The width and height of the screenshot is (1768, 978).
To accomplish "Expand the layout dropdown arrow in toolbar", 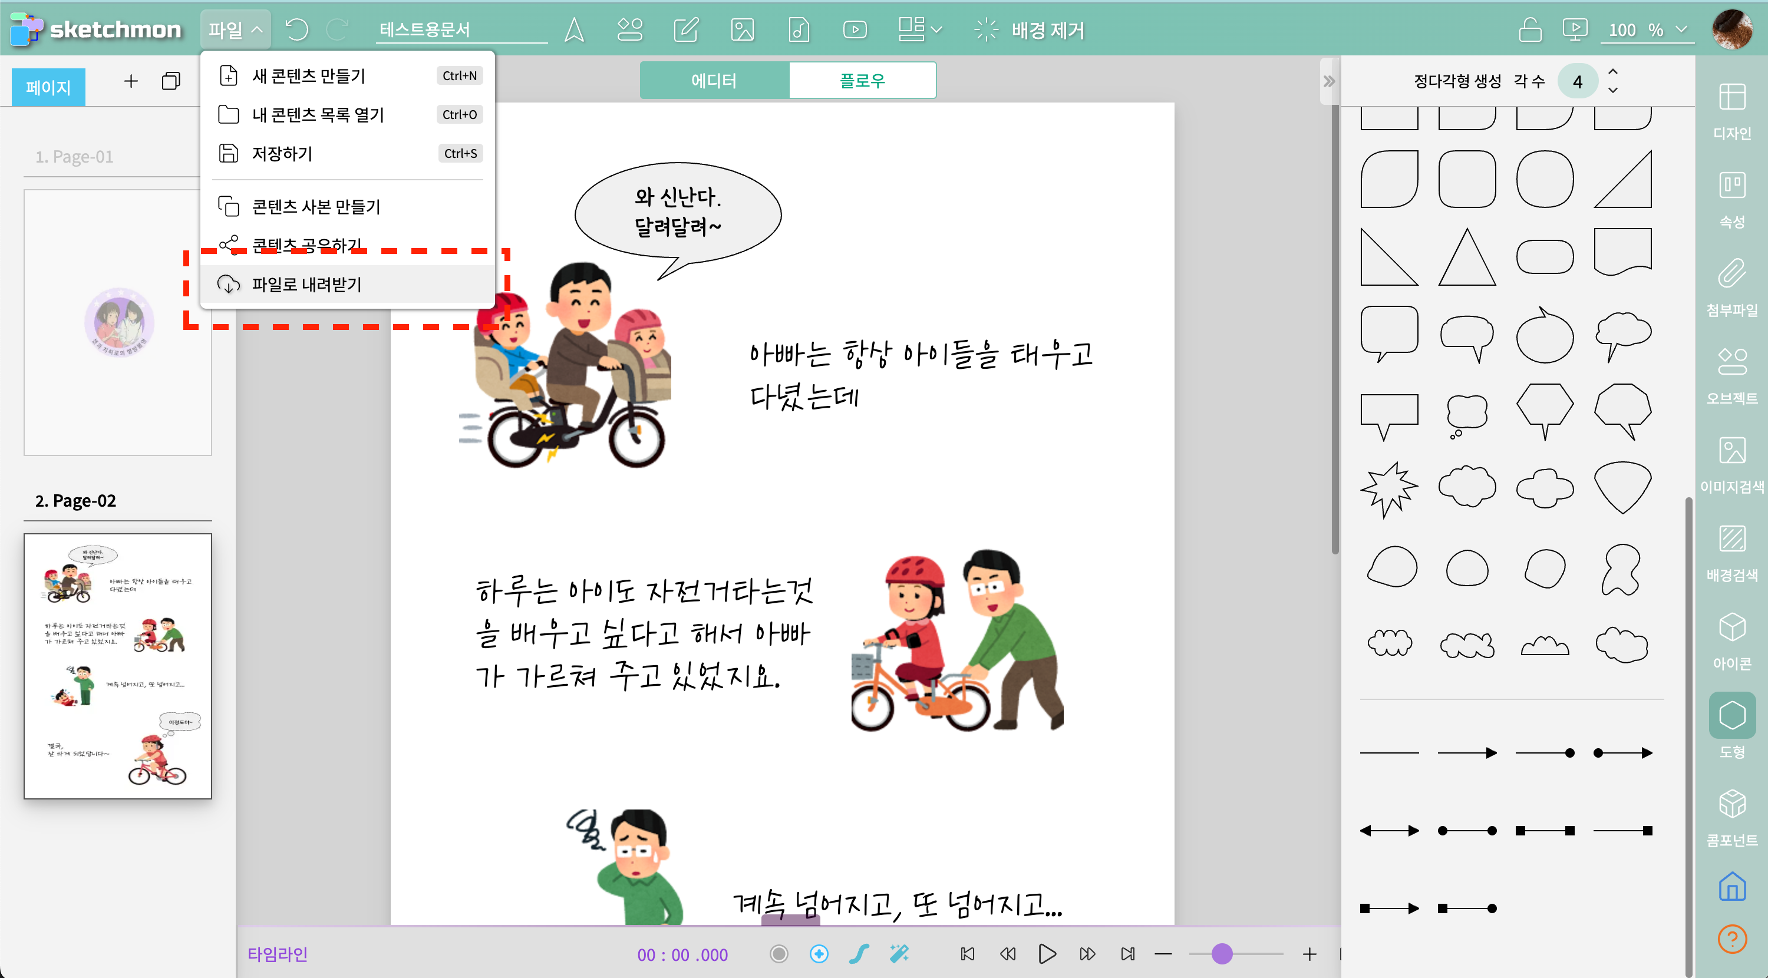I will (x=936, y=29).
